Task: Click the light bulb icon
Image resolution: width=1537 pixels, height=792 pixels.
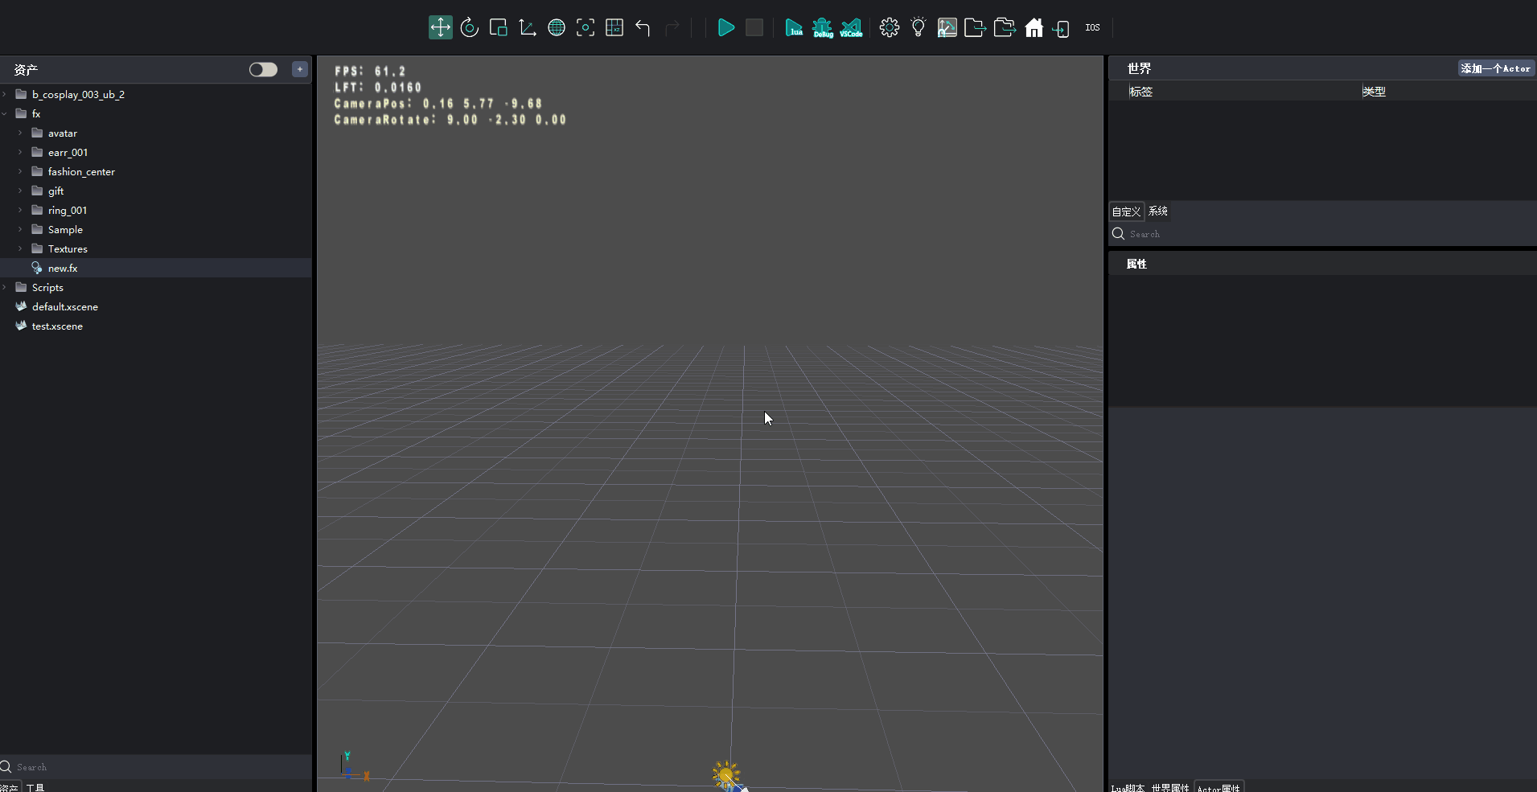Action: pyautogui.click(x=919, y=27)
